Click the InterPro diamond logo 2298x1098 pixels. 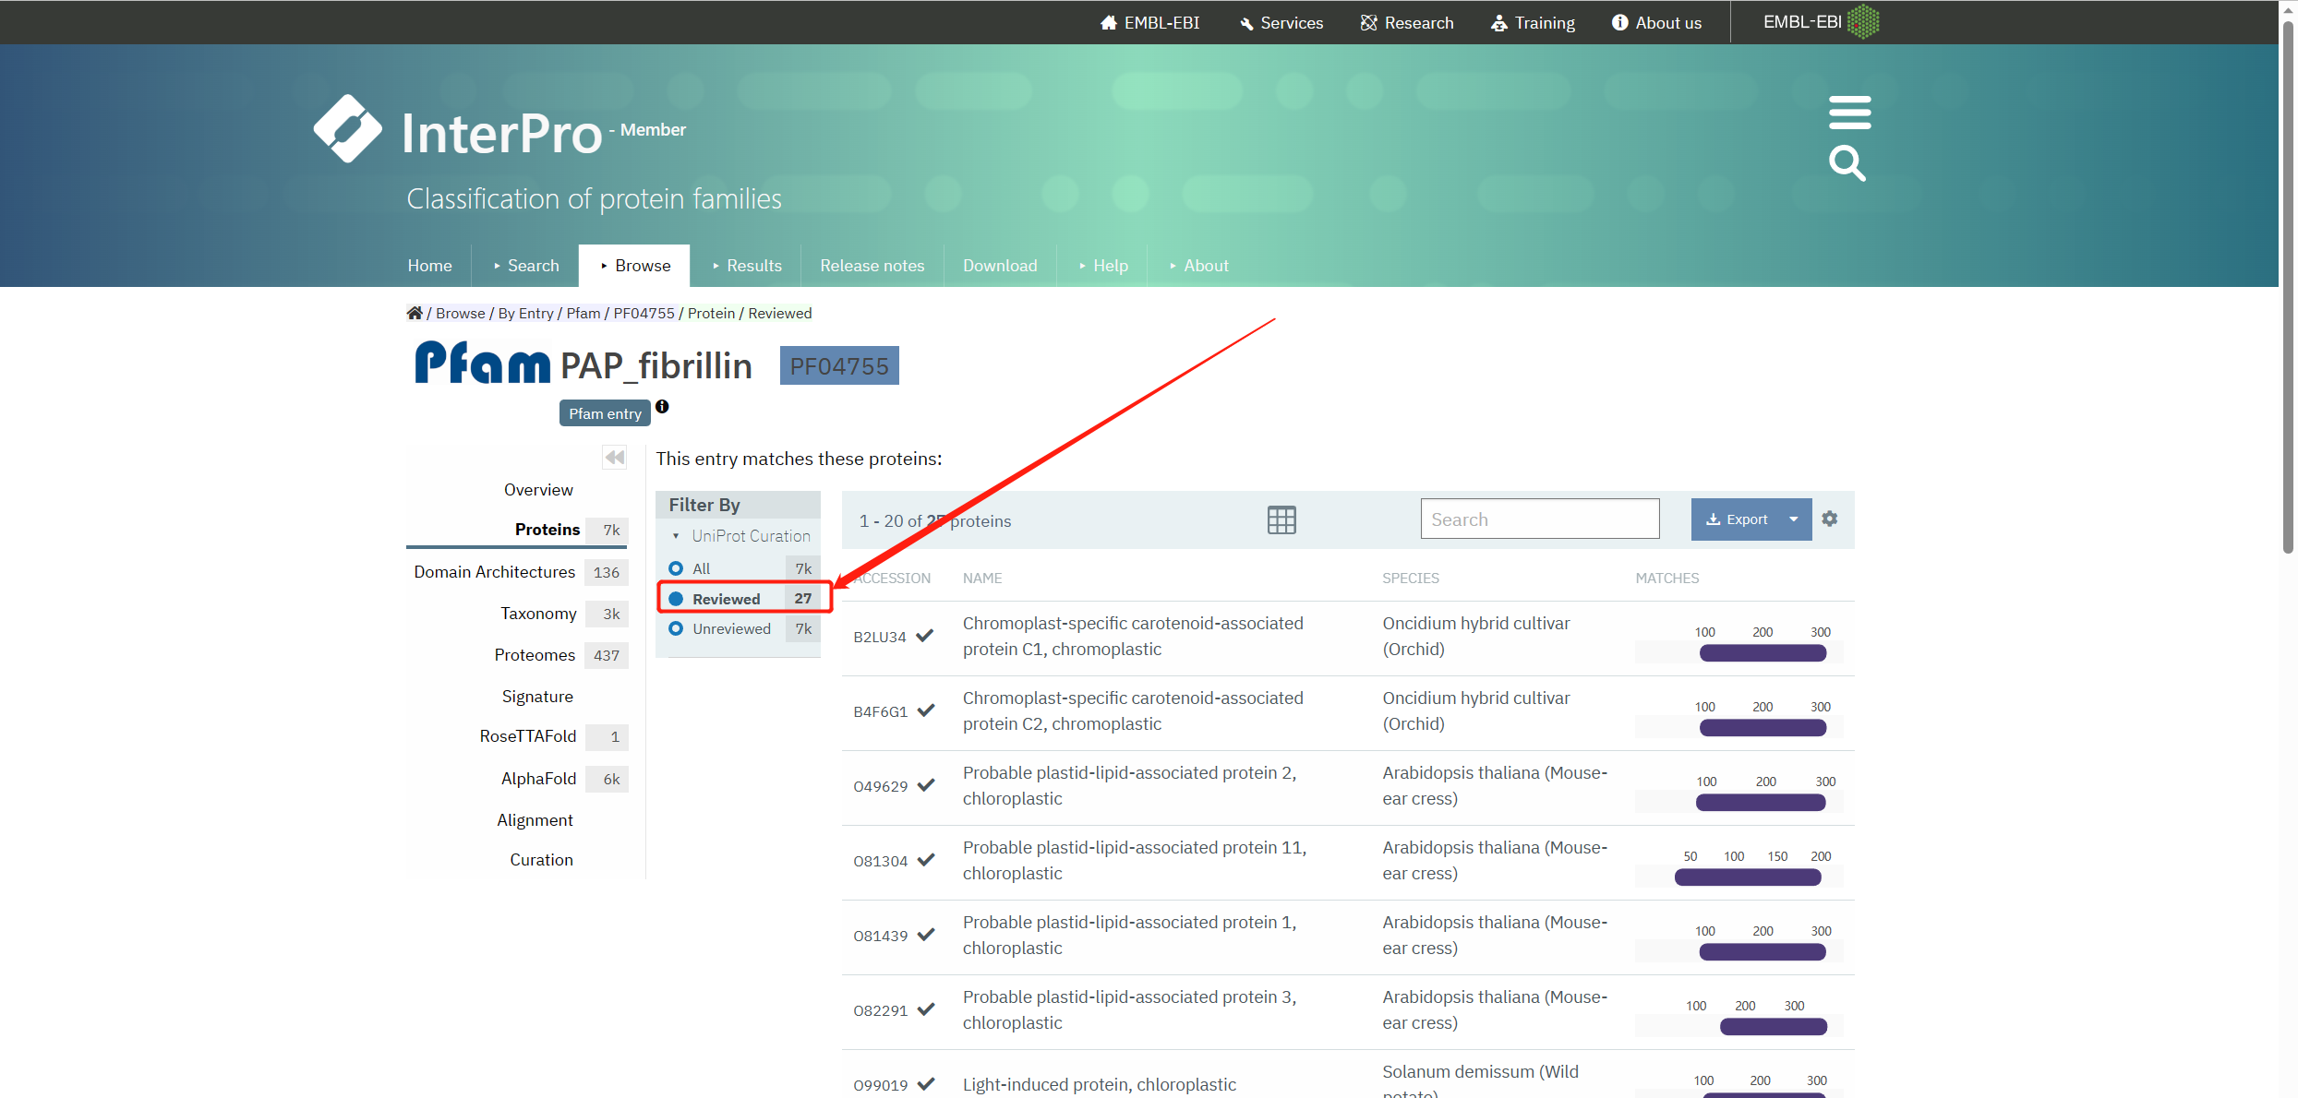[347, 129]
